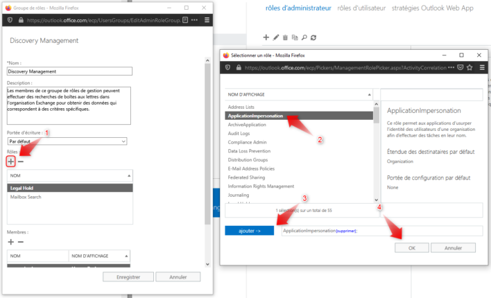Select ApplicationImpersonation in role picker
The image size is (491, 298).
(299, 116)
